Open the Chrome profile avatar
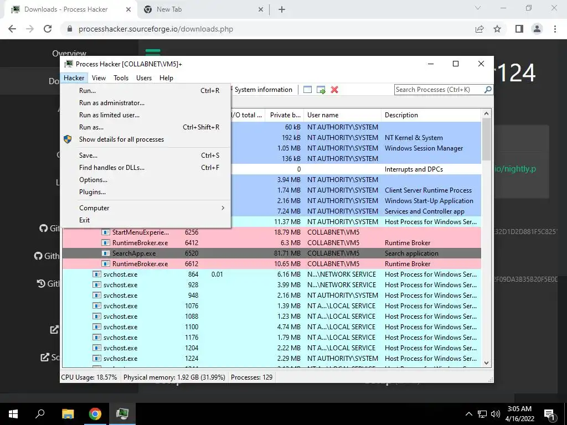Viewport: 567px width, 425px height. pos(537,29)
